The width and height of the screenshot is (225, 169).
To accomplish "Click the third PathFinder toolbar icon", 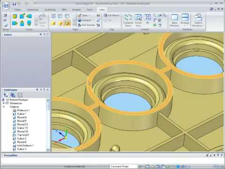I will pyautogui.click(x=20, y=95).
